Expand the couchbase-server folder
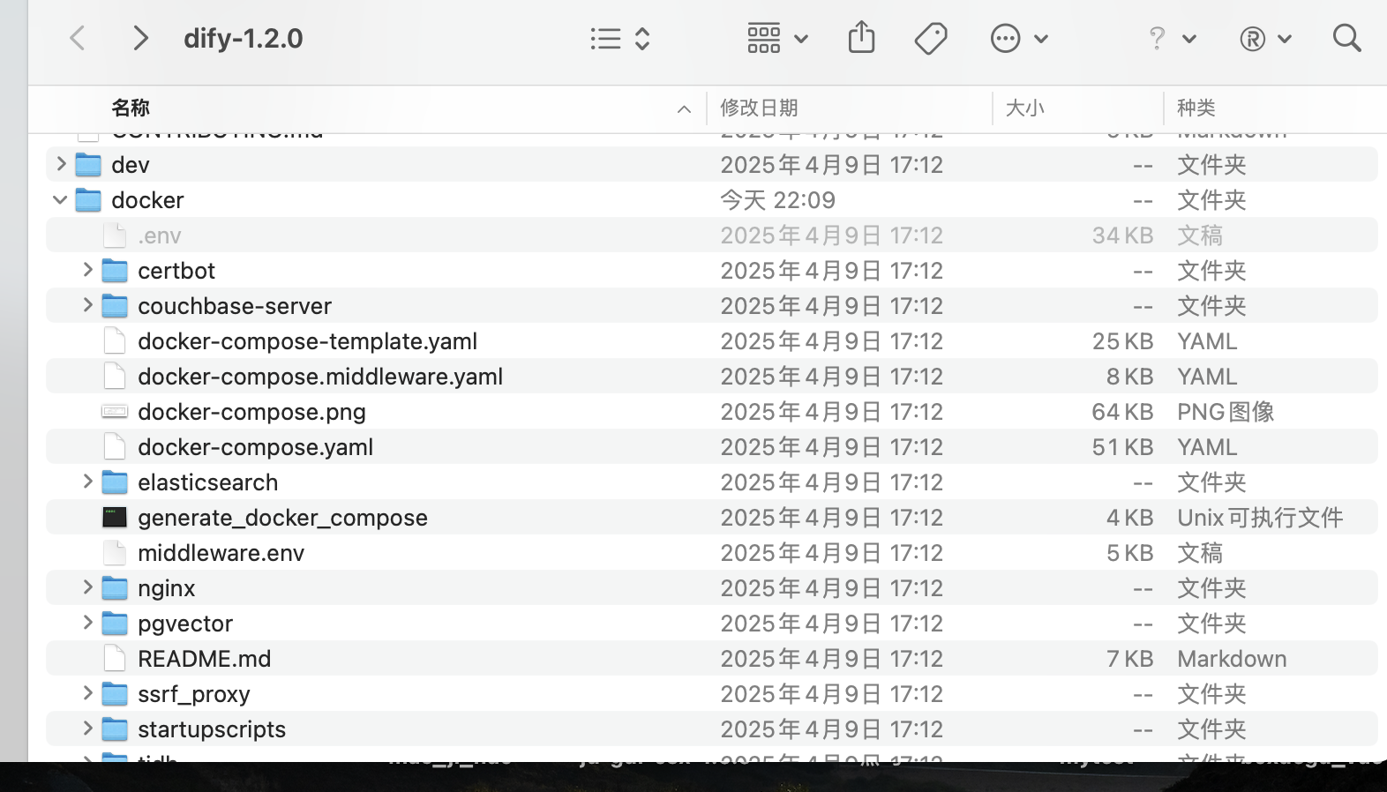The image size is (1387, 792). [86, 305]
